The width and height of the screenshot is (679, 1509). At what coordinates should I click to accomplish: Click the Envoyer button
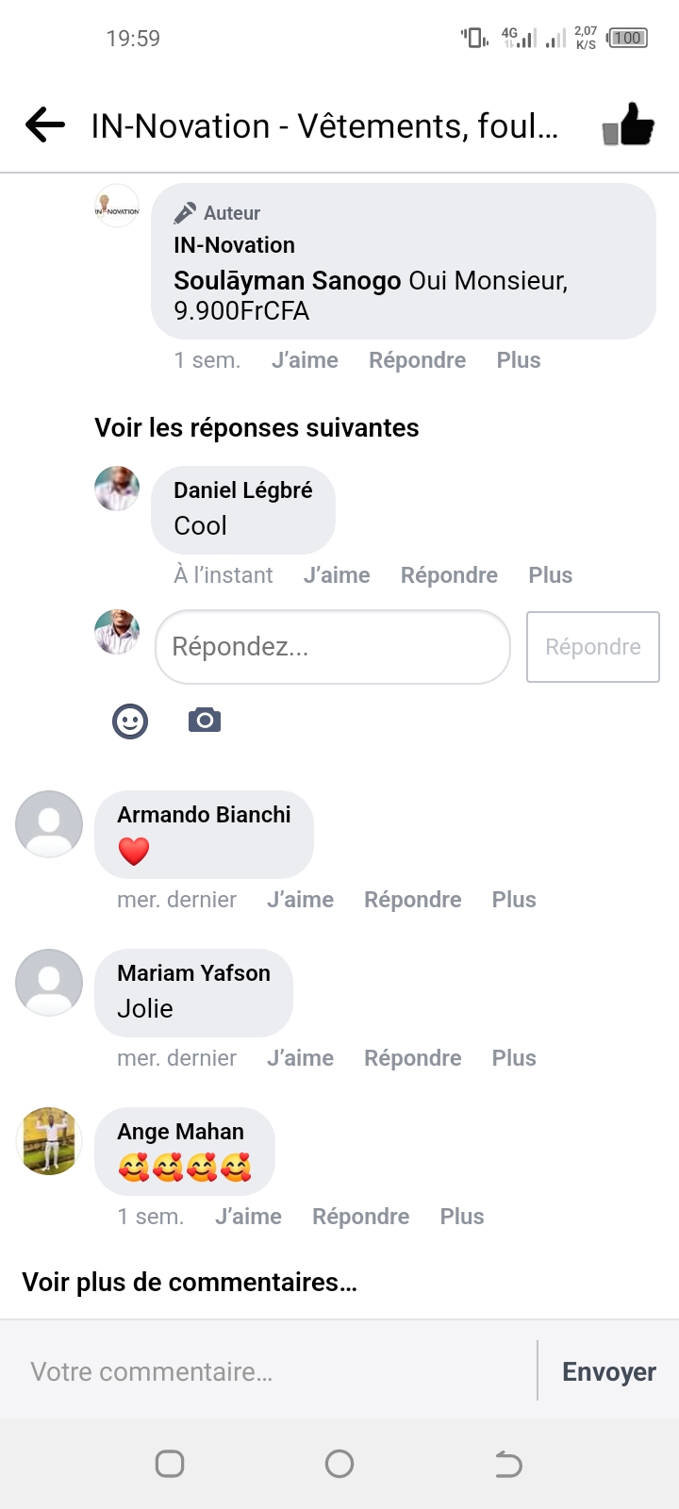click(609, 1372)
